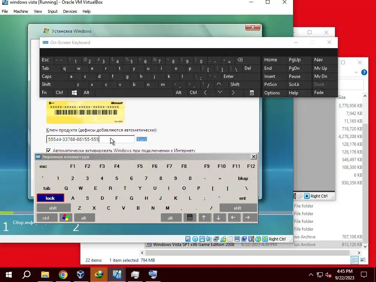Expand the chevron next to explorer help icon
Viewport: 376px width, 282px height.
[x=356, y=72]
